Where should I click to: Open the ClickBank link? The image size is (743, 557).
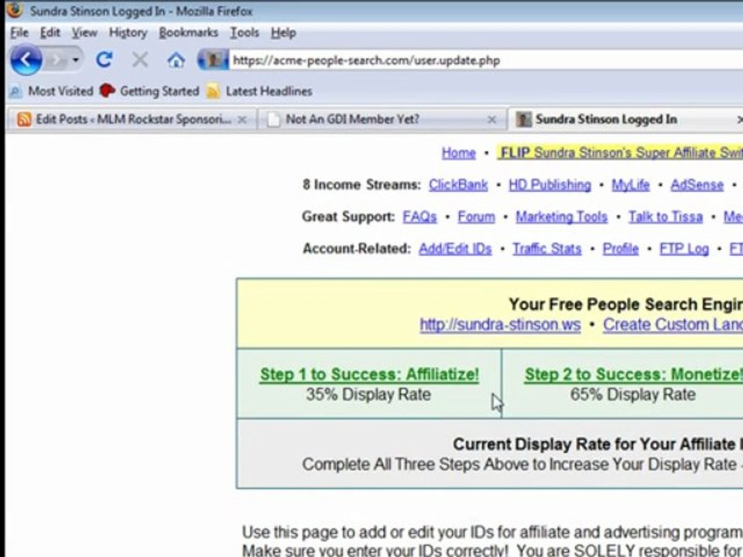pyautogui.click(x=458, y=185)
